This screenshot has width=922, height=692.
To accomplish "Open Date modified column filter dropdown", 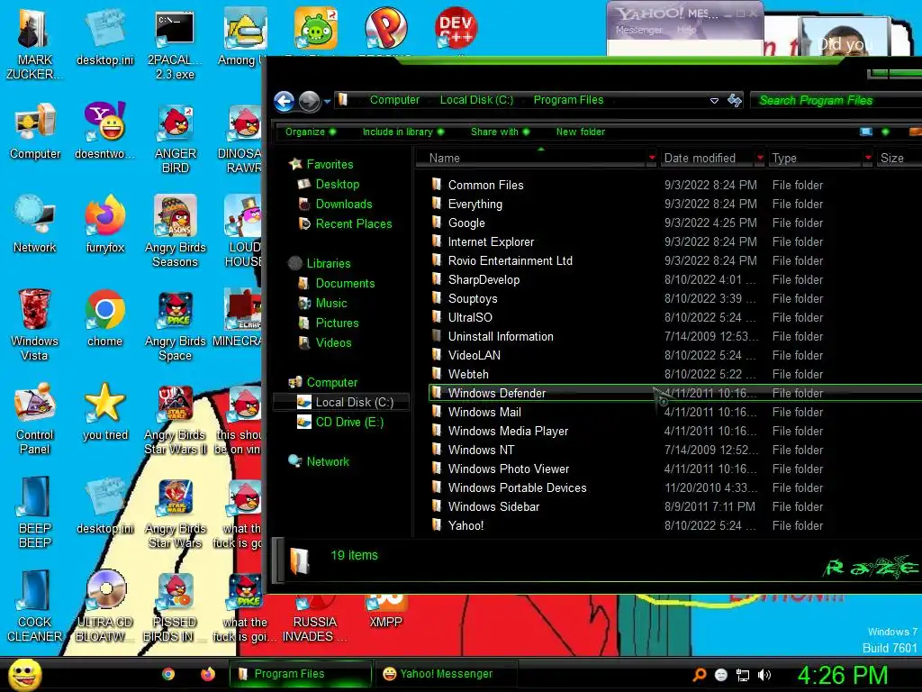I will (760, 158).
